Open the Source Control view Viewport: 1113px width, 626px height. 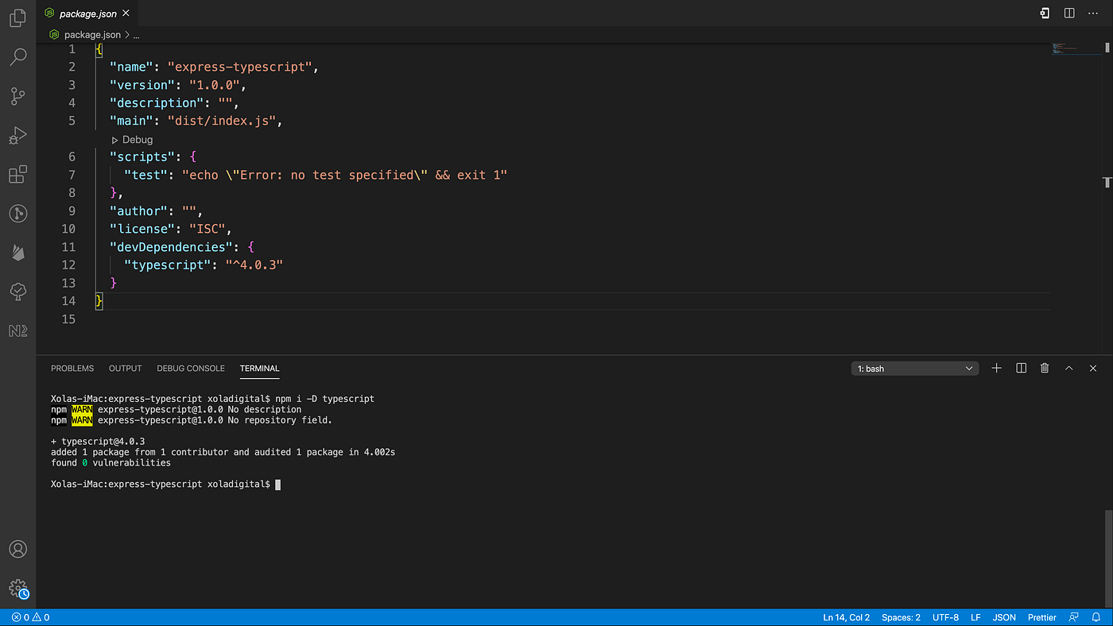[17, 95]
